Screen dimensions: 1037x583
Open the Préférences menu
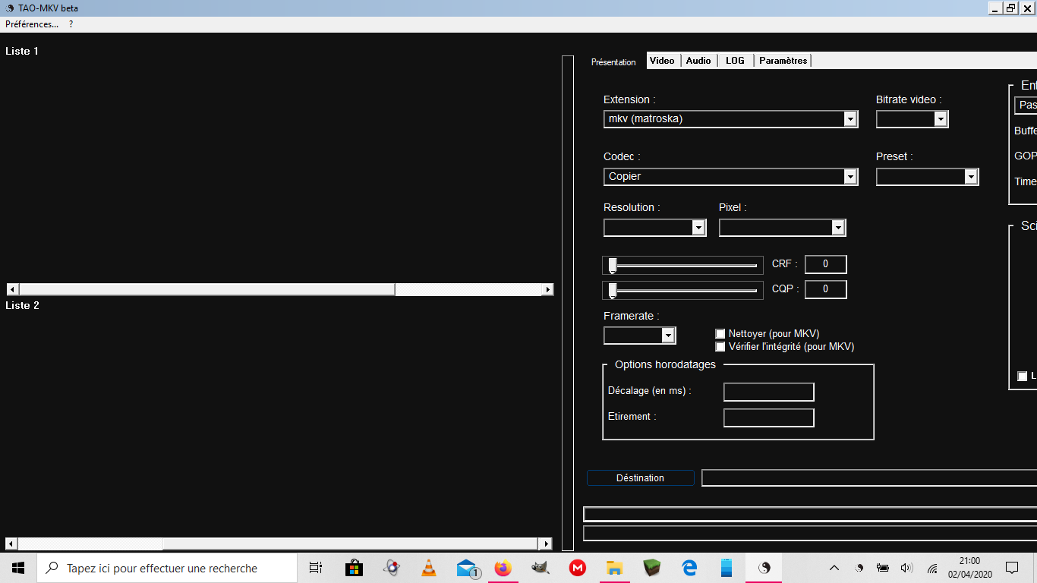(32, 24)
